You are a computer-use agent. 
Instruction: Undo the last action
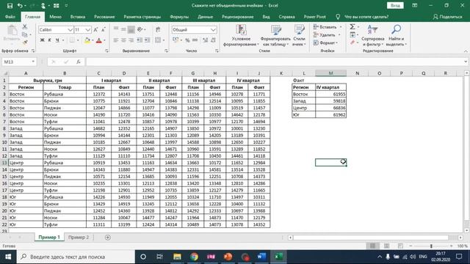click(20, 6)
